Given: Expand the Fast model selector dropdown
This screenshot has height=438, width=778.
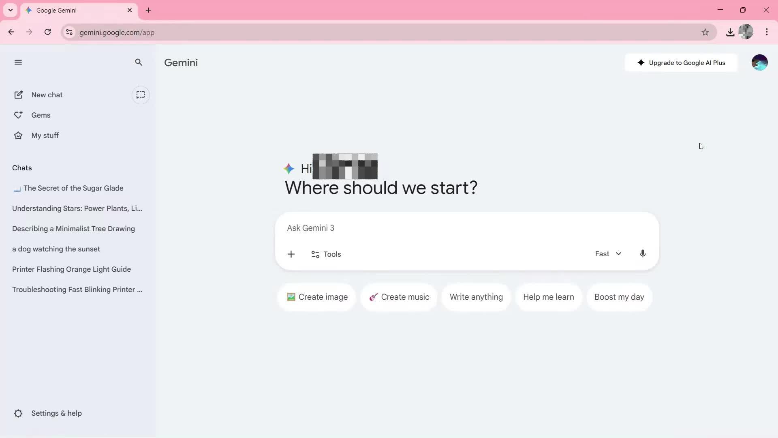Looking at the screenshot, I should tap(608, 254).
